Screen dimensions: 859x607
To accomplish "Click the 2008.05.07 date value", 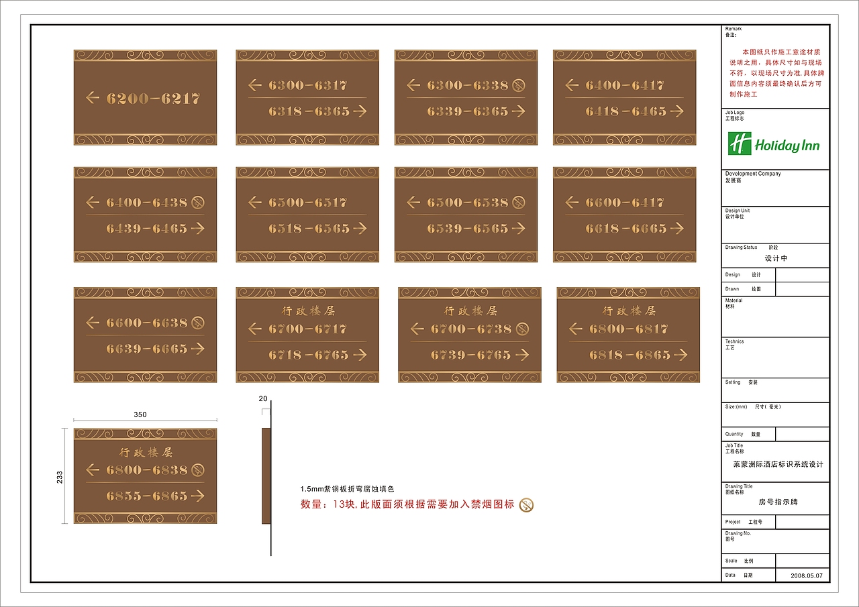I will coord(807,575).
